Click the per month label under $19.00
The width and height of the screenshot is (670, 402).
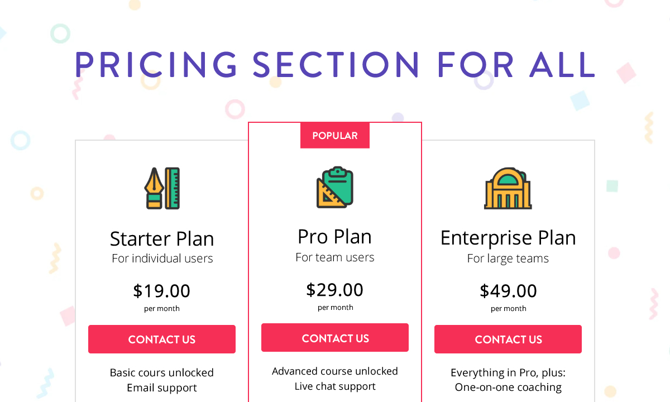pos(162,308)
